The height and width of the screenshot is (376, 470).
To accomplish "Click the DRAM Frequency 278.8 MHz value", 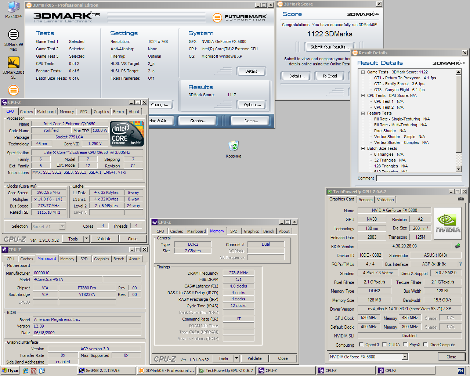I will [238, 273].
